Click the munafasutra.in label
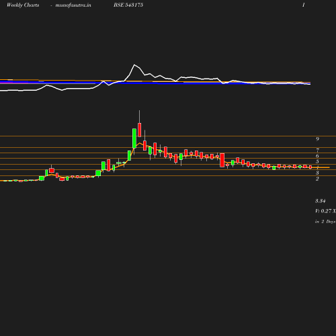This screenshot has width=336, height=336. click(73, 5)
